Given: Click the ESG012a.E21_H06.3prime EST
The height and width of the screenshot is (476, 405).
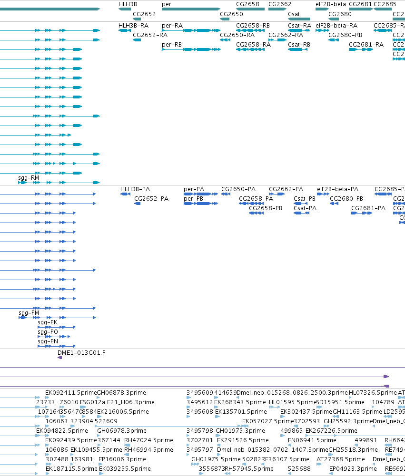Looking at the screenshot, I should click(83, 407).
